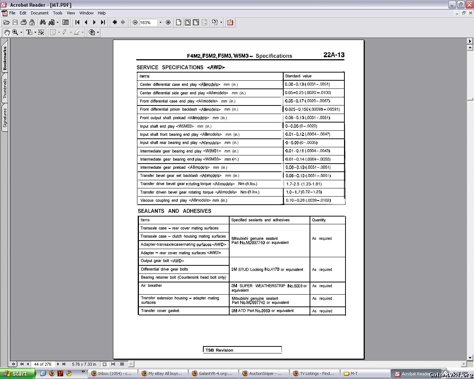
Task: Open the rotate view dropdown arrow
Action: pos(221,23)
